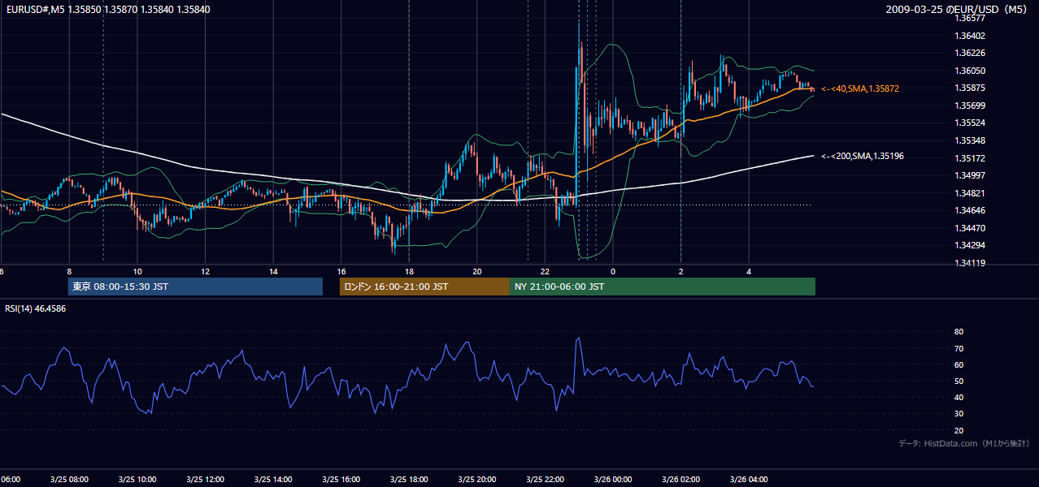Click price axis label 1.35875

pyautogui.click(x=971, y=88)
